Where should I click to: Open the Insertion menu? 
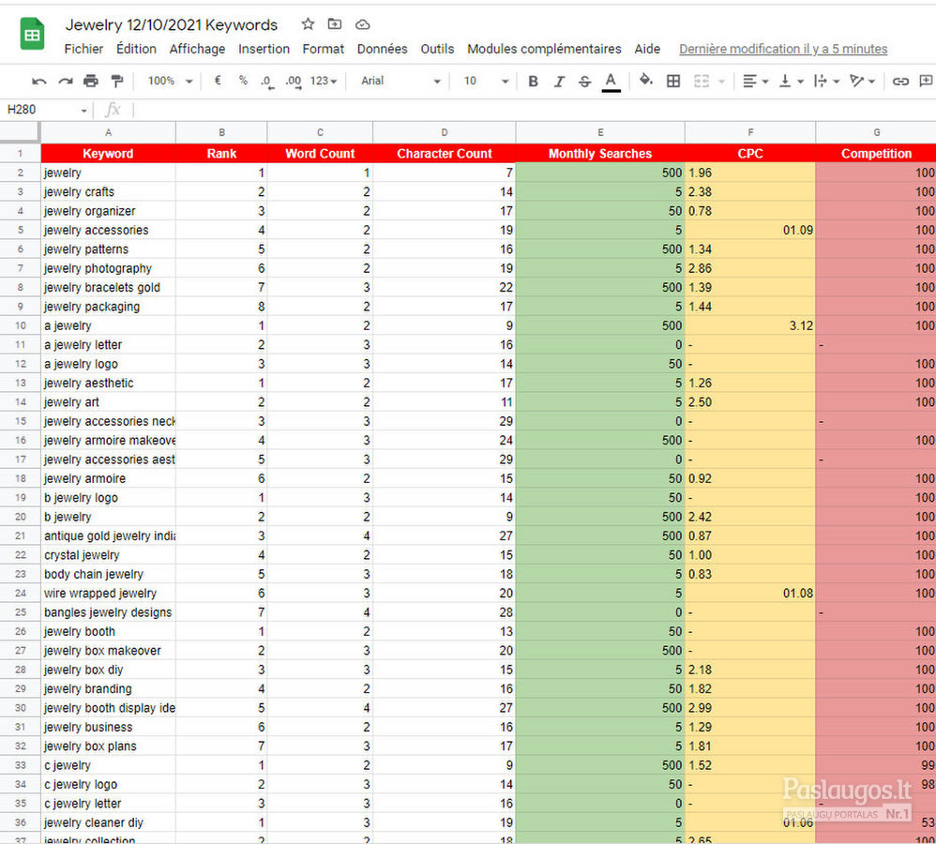coord(264,49)
